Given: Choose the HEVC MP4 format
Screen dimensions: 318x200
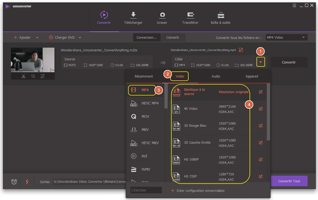Looking at the screenshot, I should (x=145, y=103).
